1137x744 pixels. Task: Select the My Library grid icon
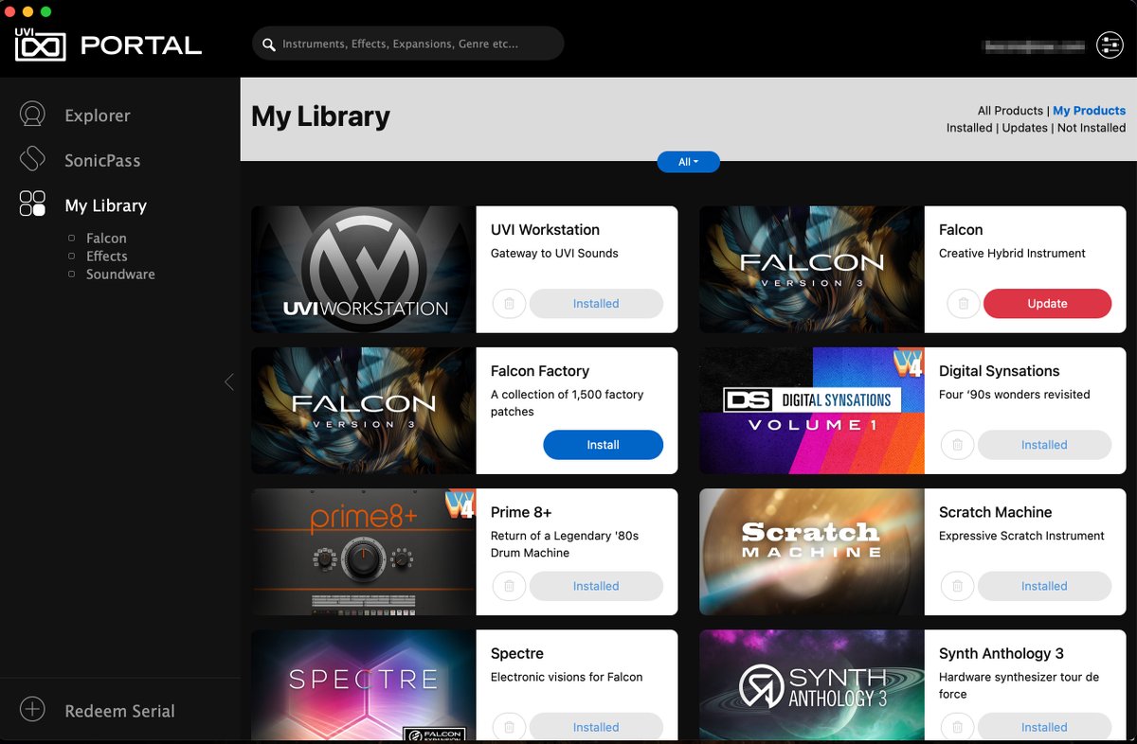pyautogui.click(x=32, y=204)
